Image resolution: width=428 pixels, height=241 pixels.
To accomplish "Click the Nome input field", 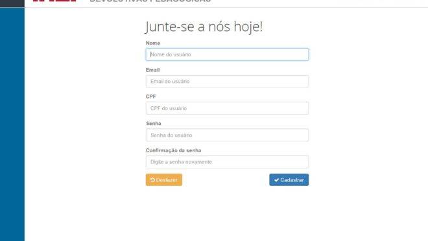I will pyautogui.click(x=227, y=54).
